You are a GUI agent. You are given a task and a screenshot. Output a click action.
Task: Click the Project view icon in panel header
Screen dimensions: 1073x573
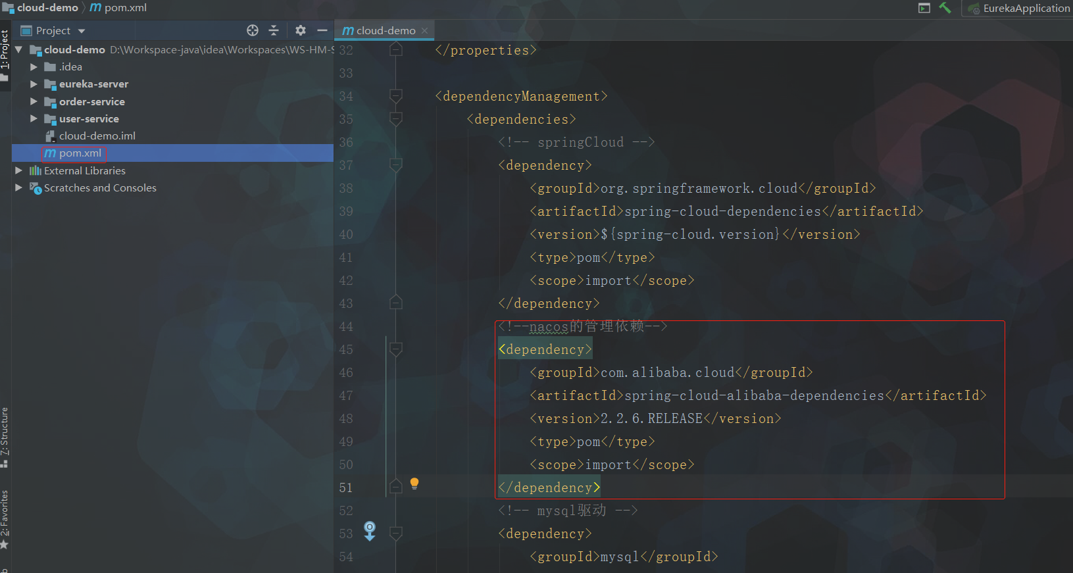point(26,31)
